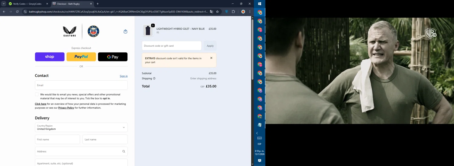454x166 pixels.
Task: Open the tab search dropdown arrow
Action: (x=4, y=4)
